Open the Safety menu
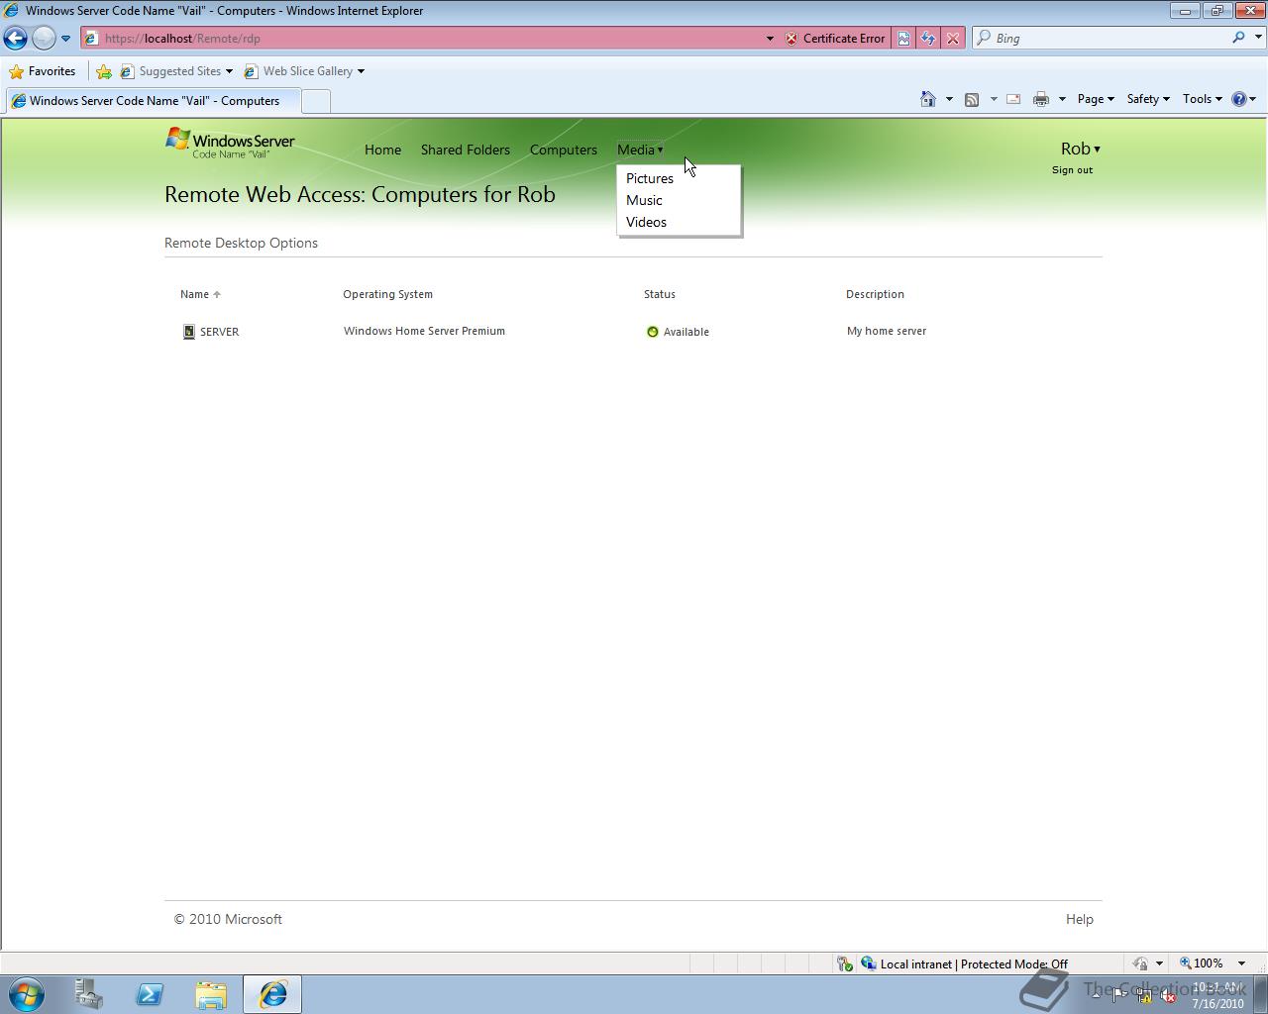 1148,99
